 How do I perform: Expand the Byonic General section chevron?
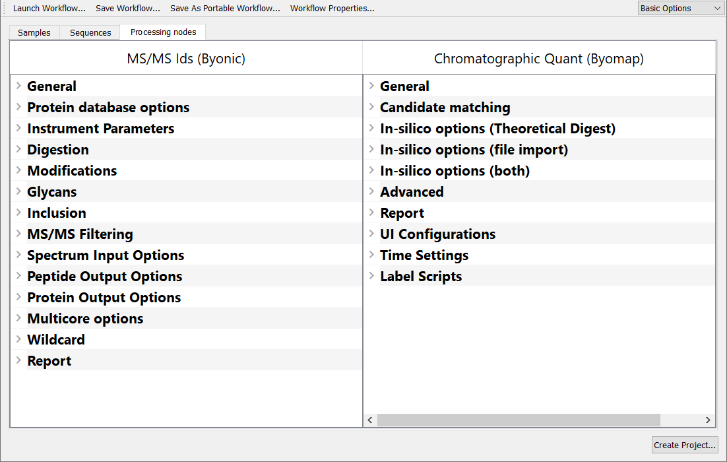pos(18,86)
